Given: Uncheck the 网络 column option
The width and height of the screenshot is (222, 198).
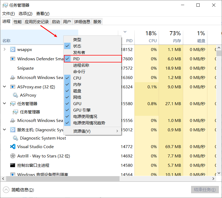Looking at the screenshot, I should click(x=93, y=97).
